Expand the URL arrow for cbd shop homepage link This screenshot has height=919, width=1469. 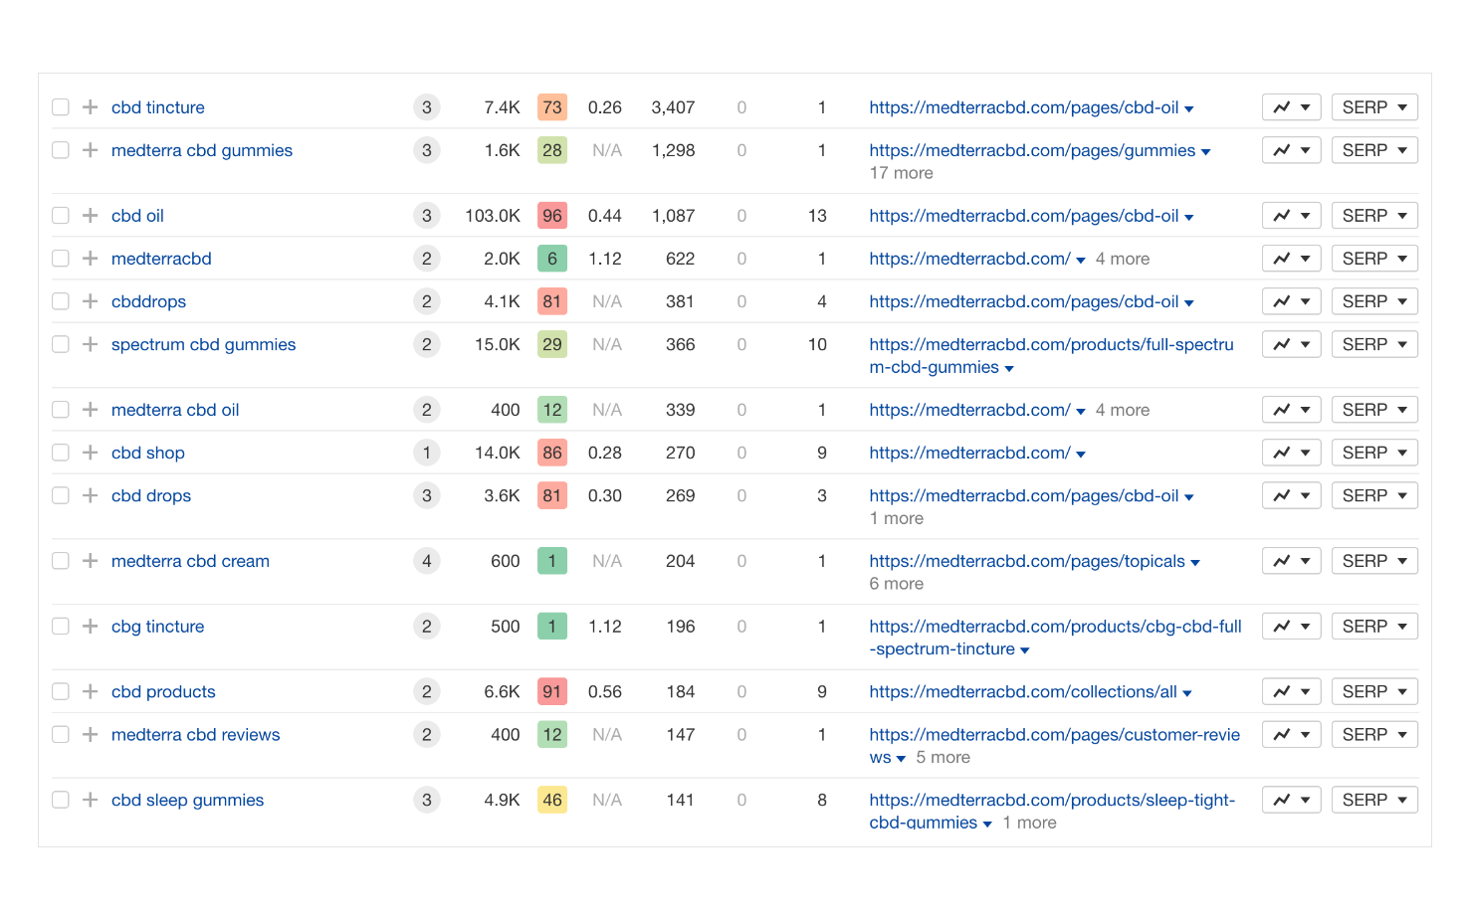click(x=1081, y=455)
